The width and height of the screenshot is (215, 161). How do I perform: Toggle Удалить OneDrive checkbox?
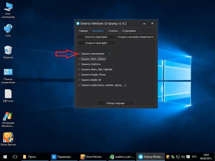[x=78, y=64]
